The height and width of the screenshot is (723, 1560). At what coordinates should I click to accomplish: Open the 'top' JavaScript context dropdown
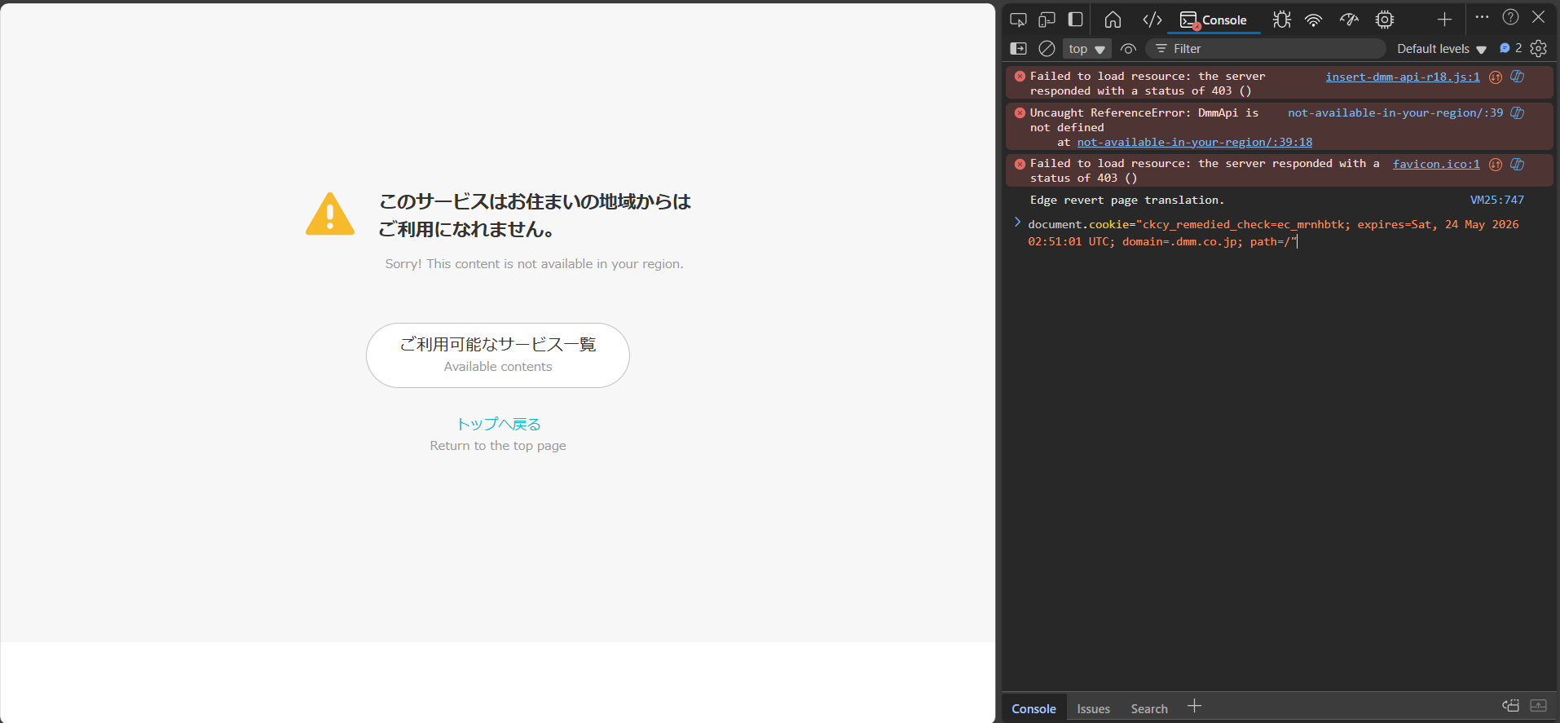(1086, 49)
